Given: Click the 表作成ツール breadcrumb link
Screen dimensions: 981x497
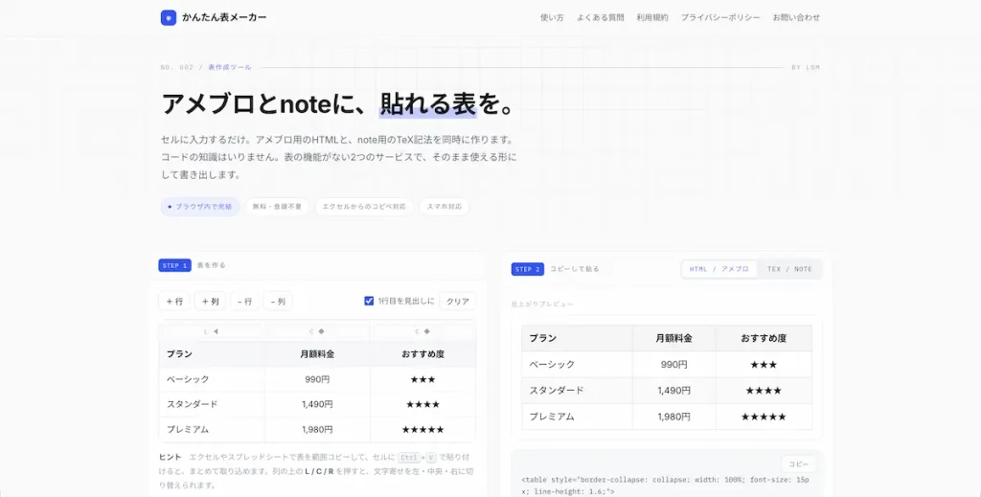Looking at the screenshot, I should pos(230,67).
